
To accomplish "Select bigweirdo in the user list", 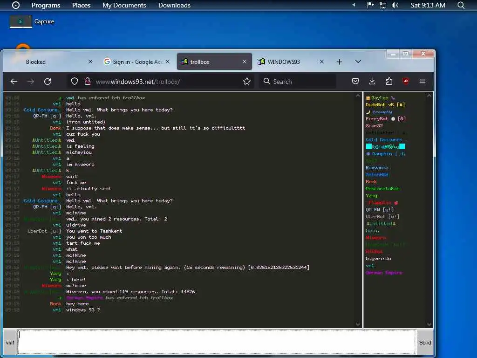I will pyautogui.click(x=378, y=259).
